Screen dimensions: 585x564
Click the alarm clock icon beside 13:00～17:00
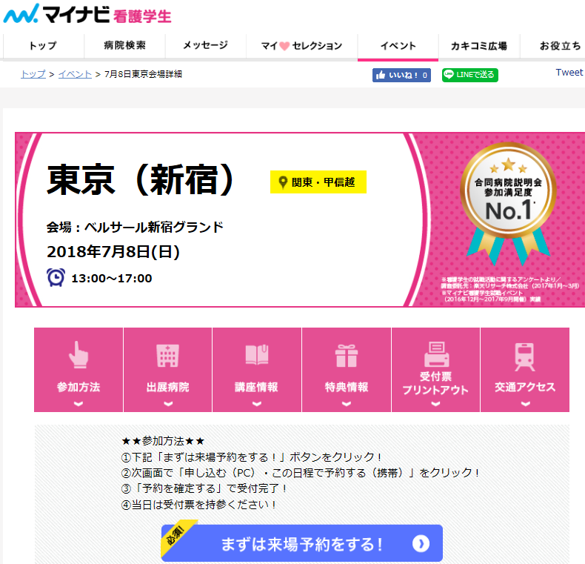coord(56,277)
